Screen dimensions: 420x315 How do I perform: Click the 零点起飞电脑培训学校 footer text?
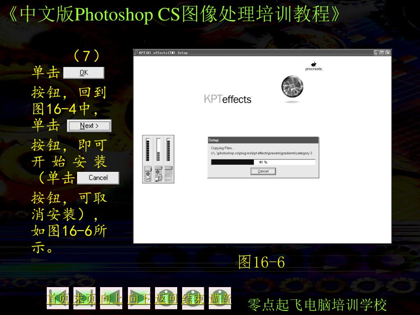317,305
